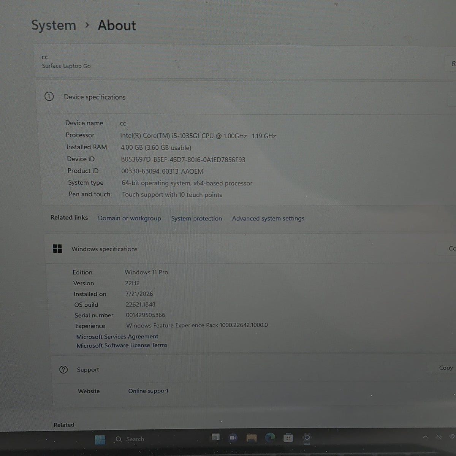Click the taskbar Search box
Screen dimensions: 456x456
pos(130,439)
